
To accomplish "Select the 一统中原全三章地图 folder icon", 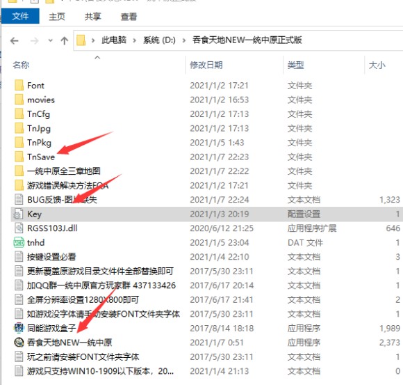I will (19, 171).
